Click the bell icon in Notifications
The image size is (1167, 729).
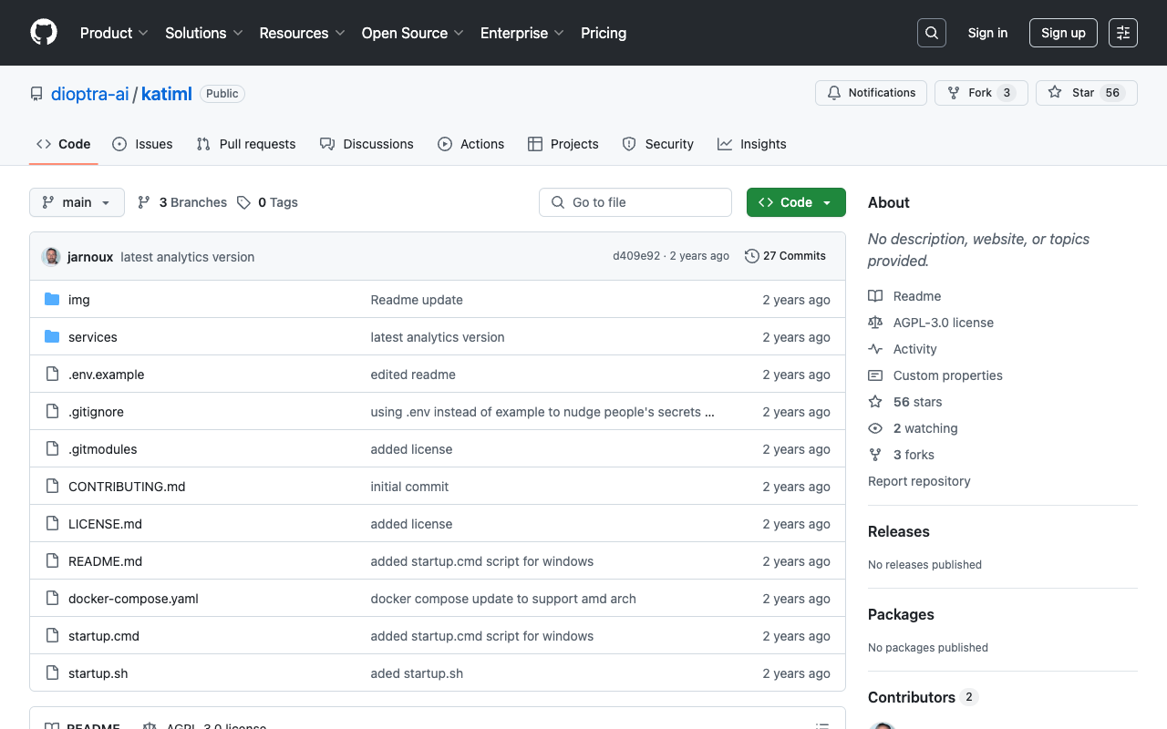click(834, 93)
